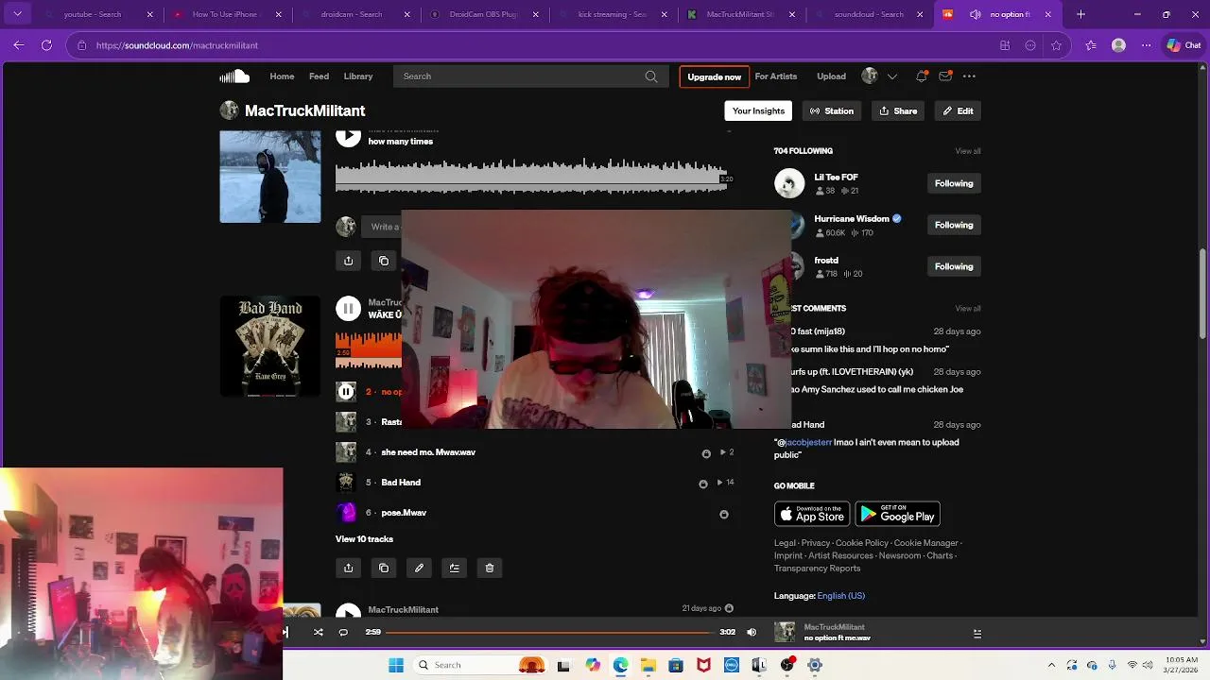Click the profile Share button

click(898, 110)
